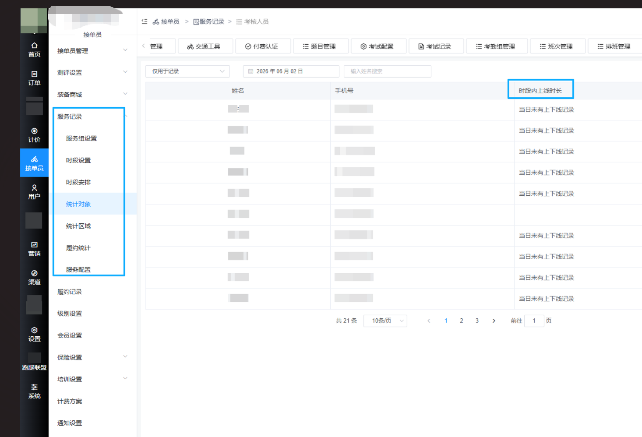
Task: Click the calendar icon in date field
Action: point(251,71)
